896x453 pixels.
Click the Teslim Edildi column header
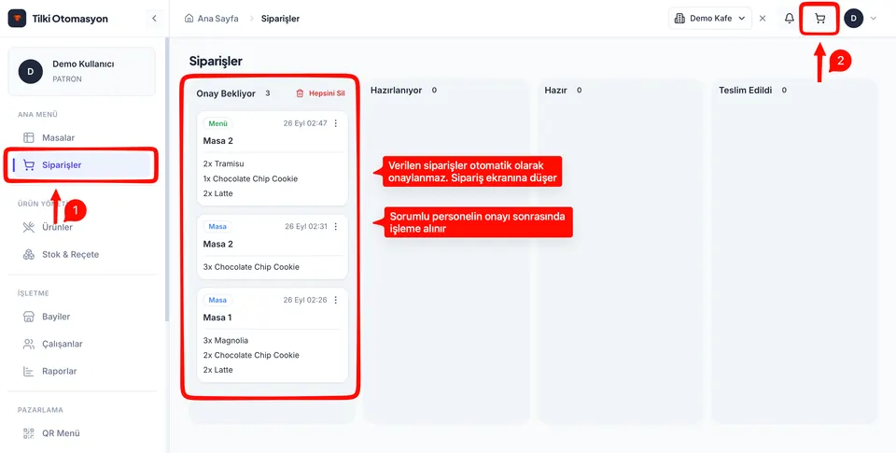pos(745,91)
